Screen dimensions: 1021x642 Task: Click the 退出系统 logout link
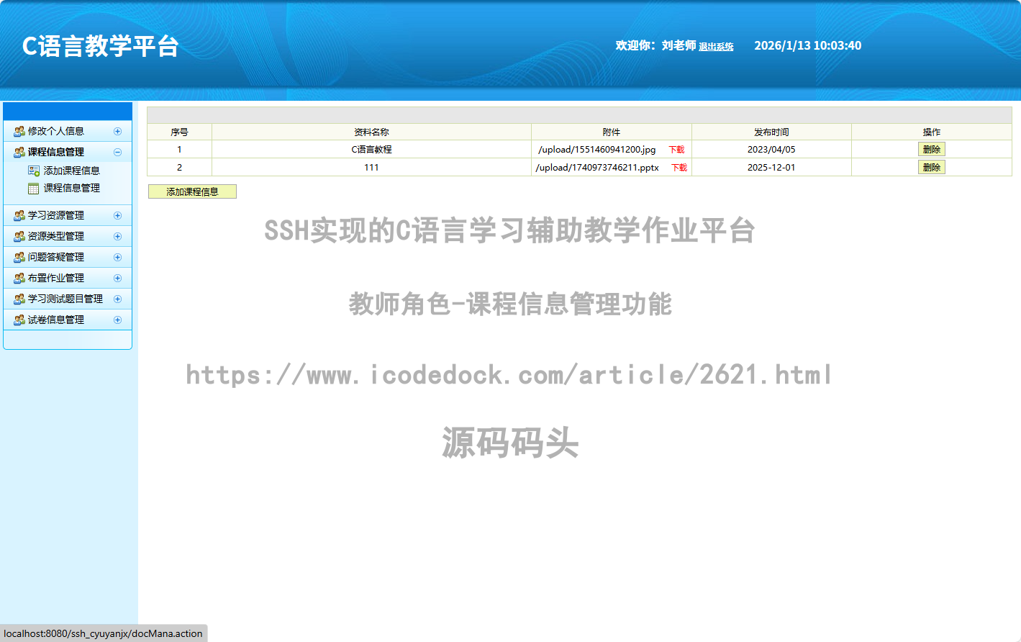[716, 47]
